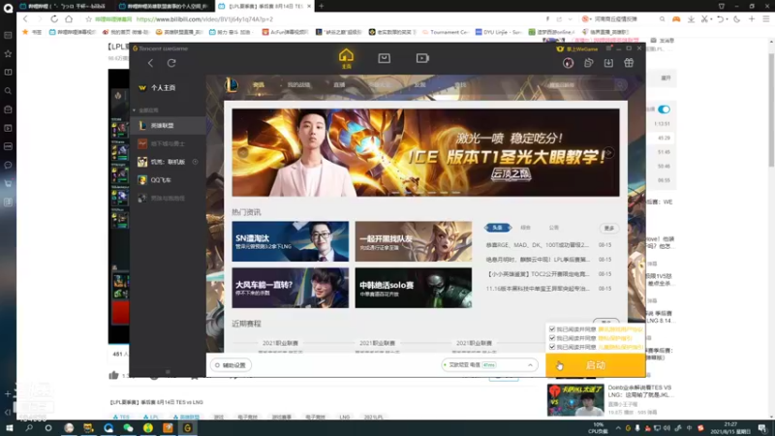Viewport: 775px width, 436px height.
Task: Open the WeGame friends or share icon
Action: click(589, 63)
